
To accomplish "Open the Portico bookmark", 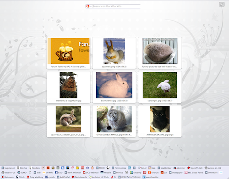I will (118, 173).
